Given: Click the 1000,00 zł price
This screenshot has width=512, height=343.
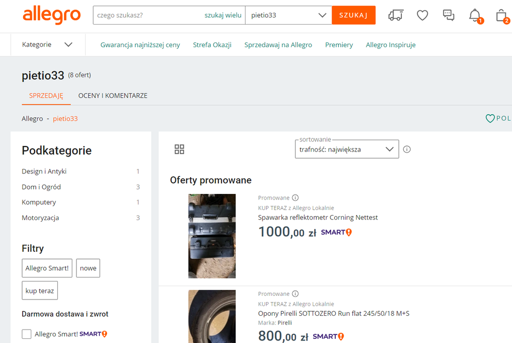Looking at the screenshot, I should [x=288, y=232].
